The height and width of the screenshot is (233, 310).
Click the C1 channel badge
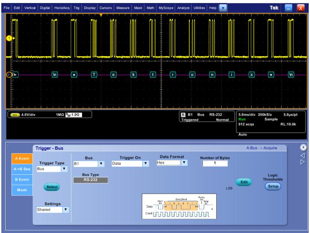pyautogui.click(x=15, y=115)
